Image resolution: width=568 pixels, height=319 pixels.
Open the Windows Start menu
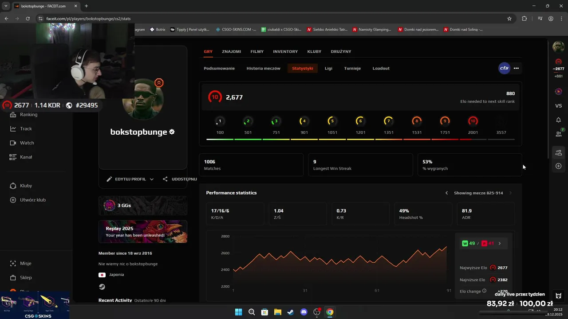[238, 312]
